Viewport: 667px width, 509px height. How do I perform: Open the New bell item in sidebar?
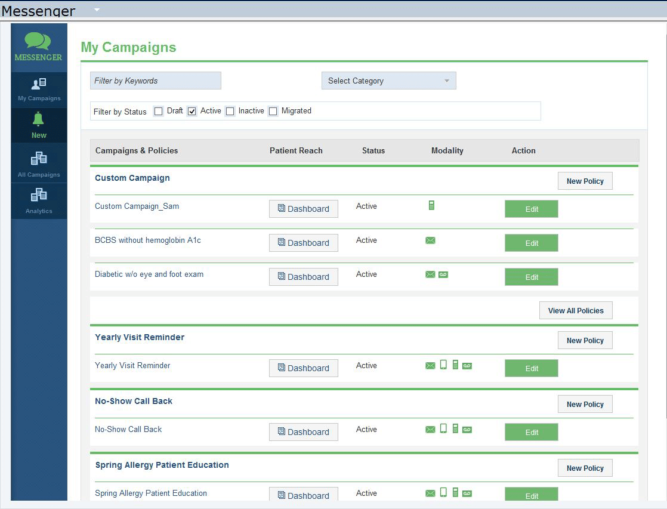(39, 125)
